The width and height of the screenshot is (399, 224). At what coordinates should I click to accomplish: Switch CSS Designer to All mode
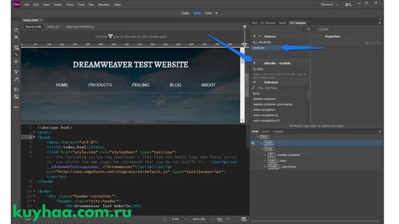[308, 29]
